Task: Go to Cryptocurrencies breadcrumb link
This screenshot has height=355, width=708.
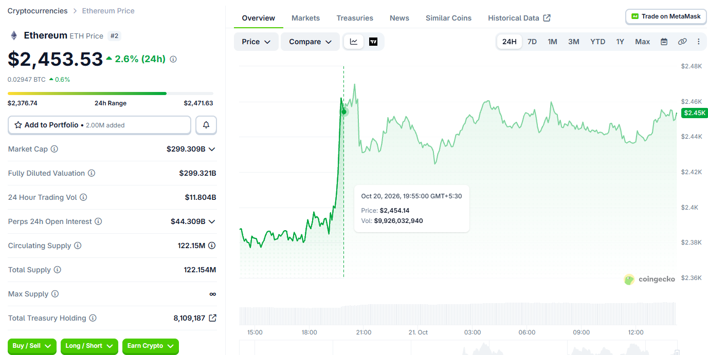Action: point(38,11)
